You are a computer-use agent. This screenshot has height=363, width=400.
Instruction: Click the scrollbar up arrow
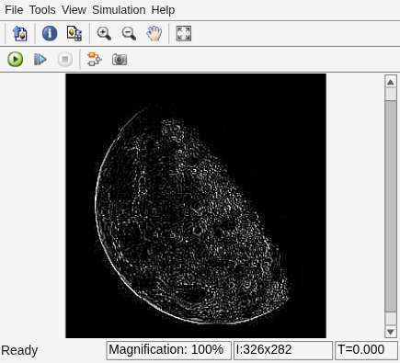391,82
